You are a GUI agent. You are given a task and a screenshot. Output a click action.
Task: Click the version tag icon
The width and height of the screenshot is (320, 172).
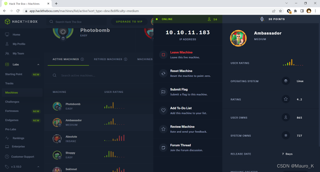click(x=7, y=167)
